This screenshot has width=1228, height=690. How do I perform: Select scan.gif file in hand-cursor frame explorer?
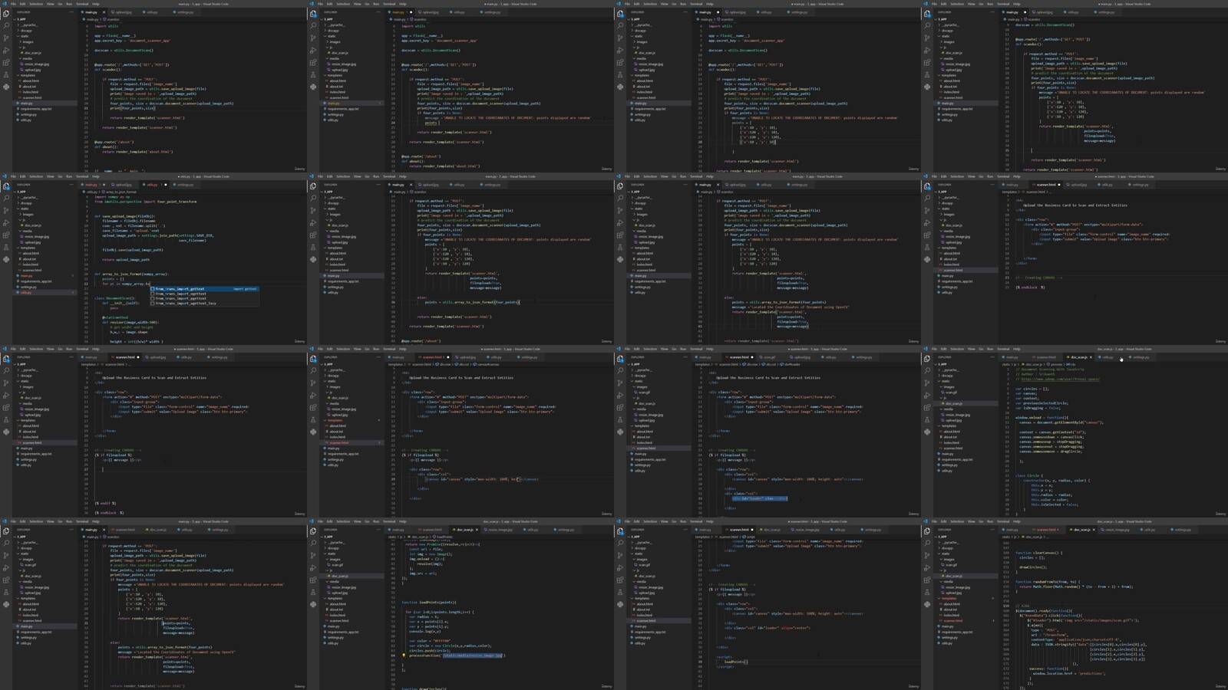[951, 393]
